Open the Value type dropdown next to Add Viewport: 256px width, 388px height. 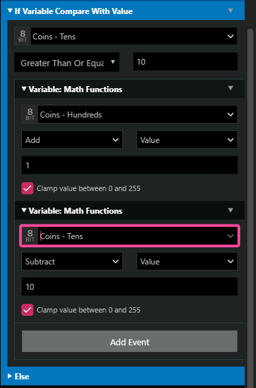(187, 140)
